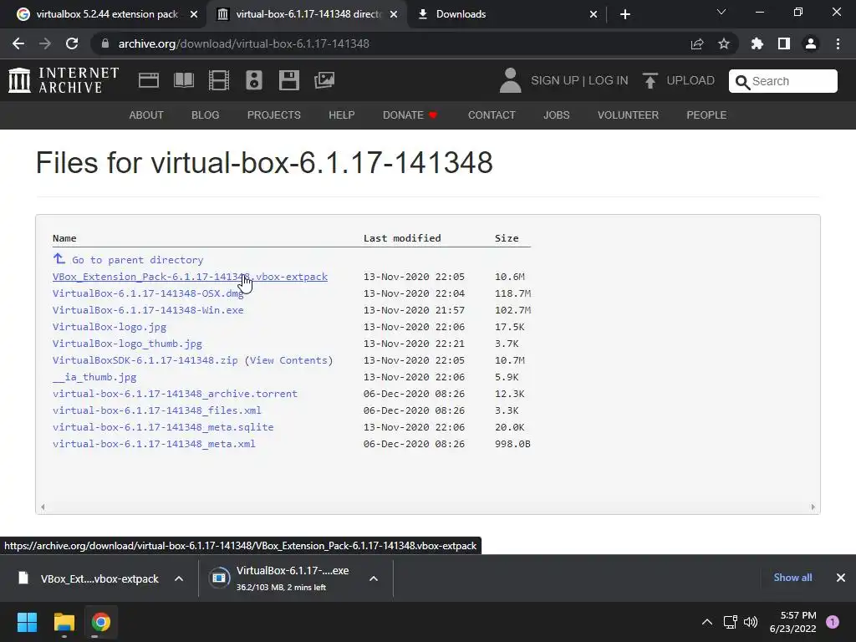Open the JOBS menu item
Image resolution: width=856 pixels, height=642 pixels.
[x=556, y=115]
